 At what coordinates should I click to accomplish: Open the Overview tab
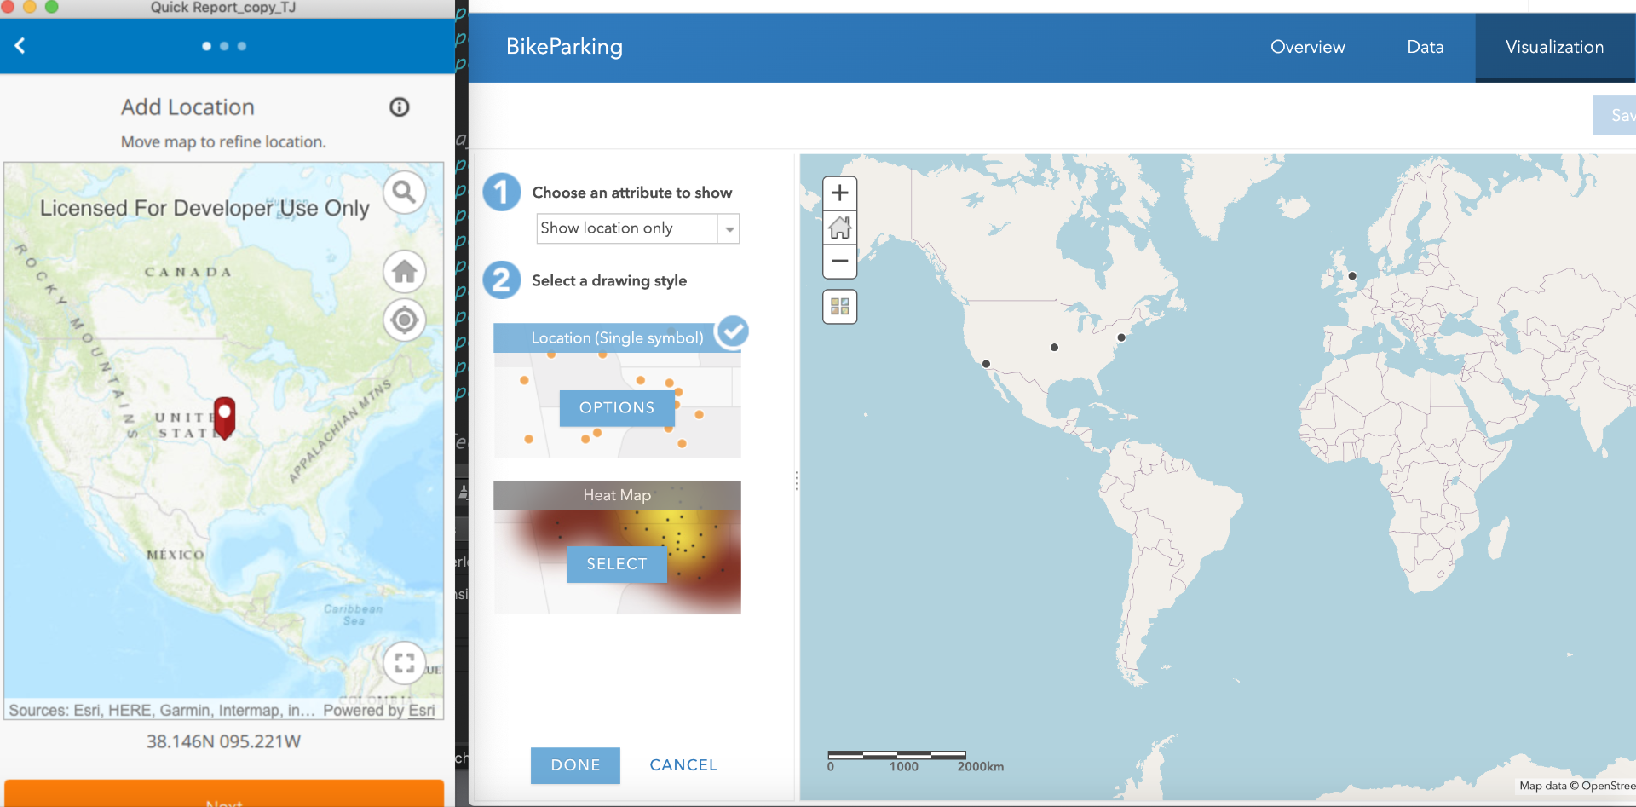pos(1307,47)
